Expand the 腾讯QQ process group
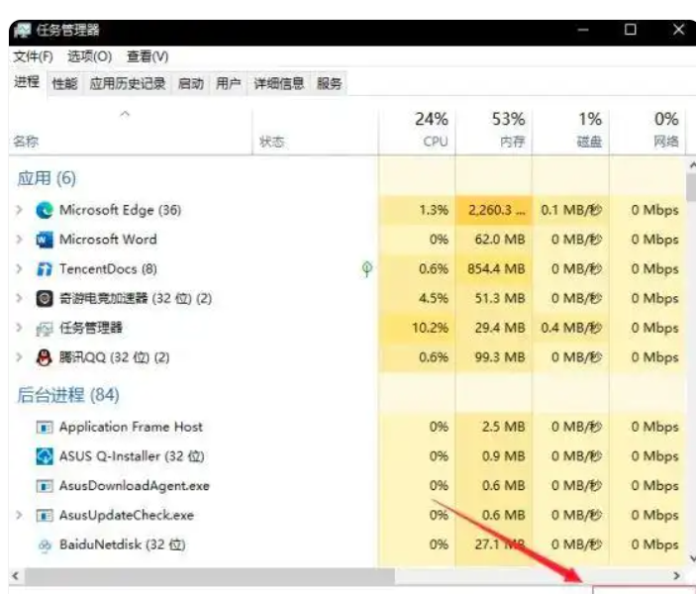Screen dimensions: 696x594 click(19, 357)
